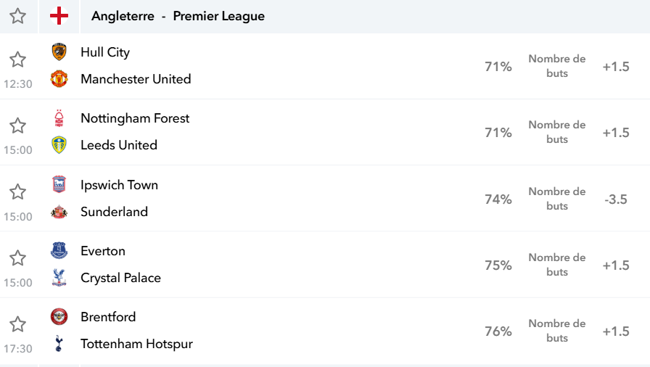
Task: Favorite the Ipswich Town vs Sunderland match
Action: tap(18, 191)
